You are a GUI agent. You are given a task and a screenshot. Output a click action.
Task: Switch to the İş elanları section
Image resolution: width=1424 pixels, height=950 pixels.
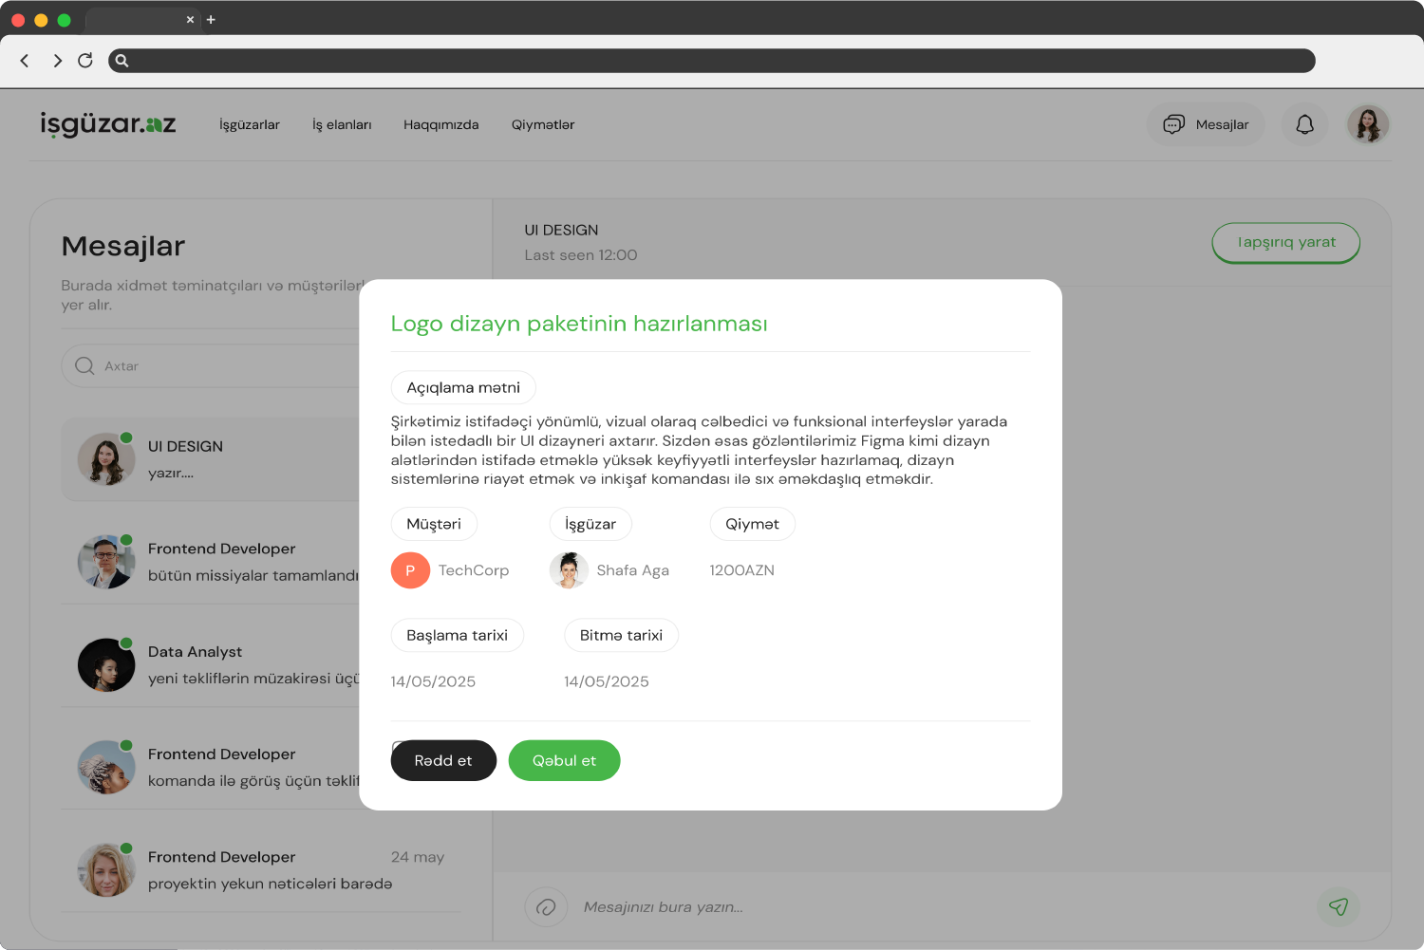pos(341,124)
